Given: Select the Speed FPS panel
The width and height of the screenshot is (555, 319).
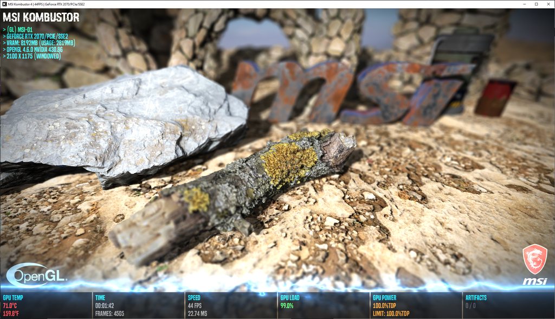Looking at the screenshot, I should [231, 305].
